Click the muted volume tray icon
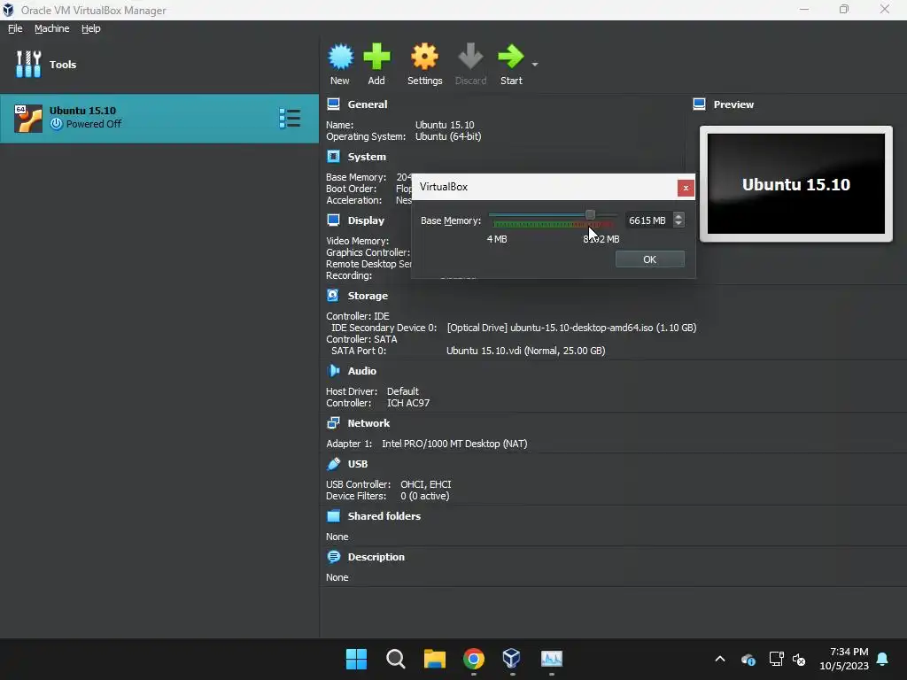 799,659
